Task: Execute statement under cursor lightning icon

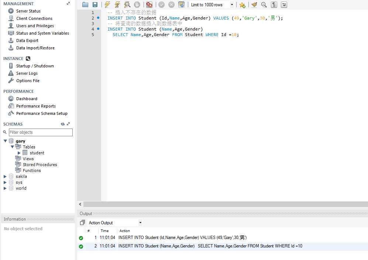Action: click(117, 5)
